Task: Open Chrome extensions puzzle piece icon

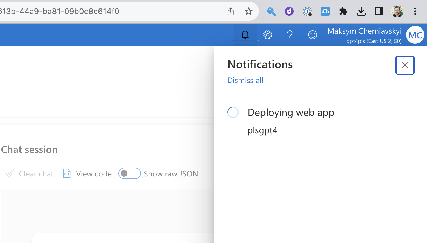Action: [x=343, y=11]
